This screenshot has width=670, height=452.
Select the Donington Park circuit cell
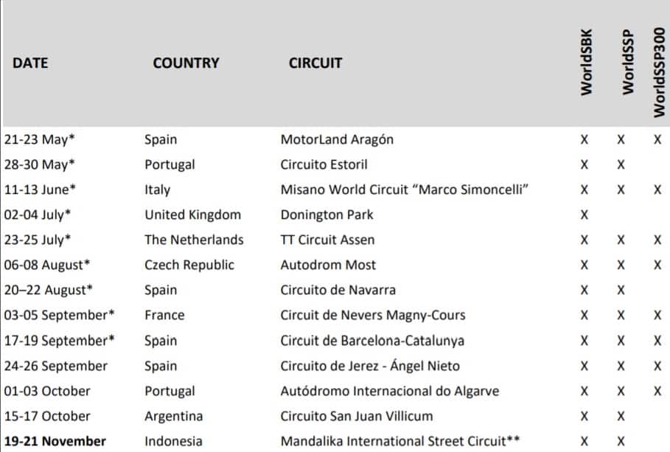tap(327, 215)
